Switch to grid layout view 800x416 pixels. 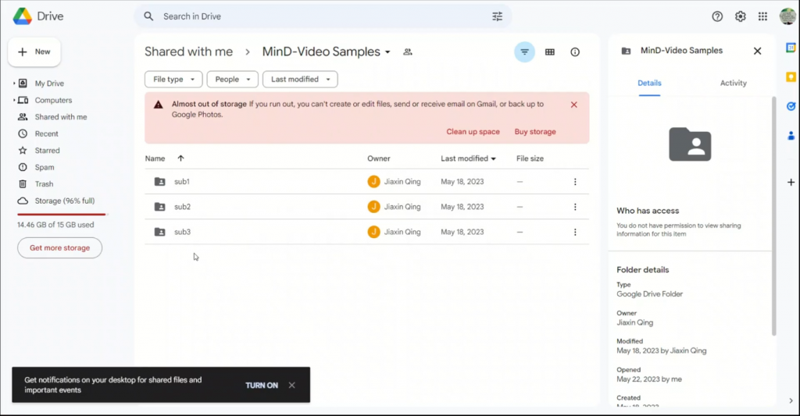tap(550, 52)
